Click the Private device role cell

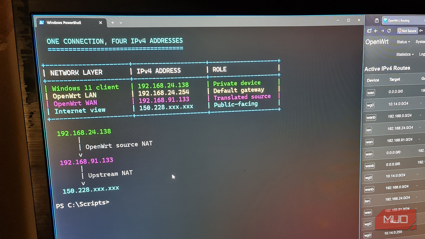tap(237, 83)
